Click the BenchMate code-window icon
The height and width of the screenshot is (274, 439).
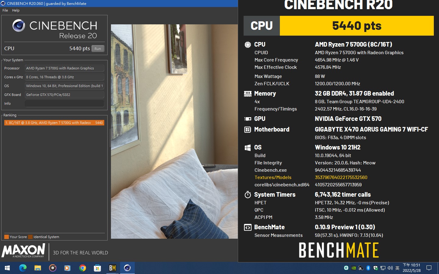coord(248,227)
